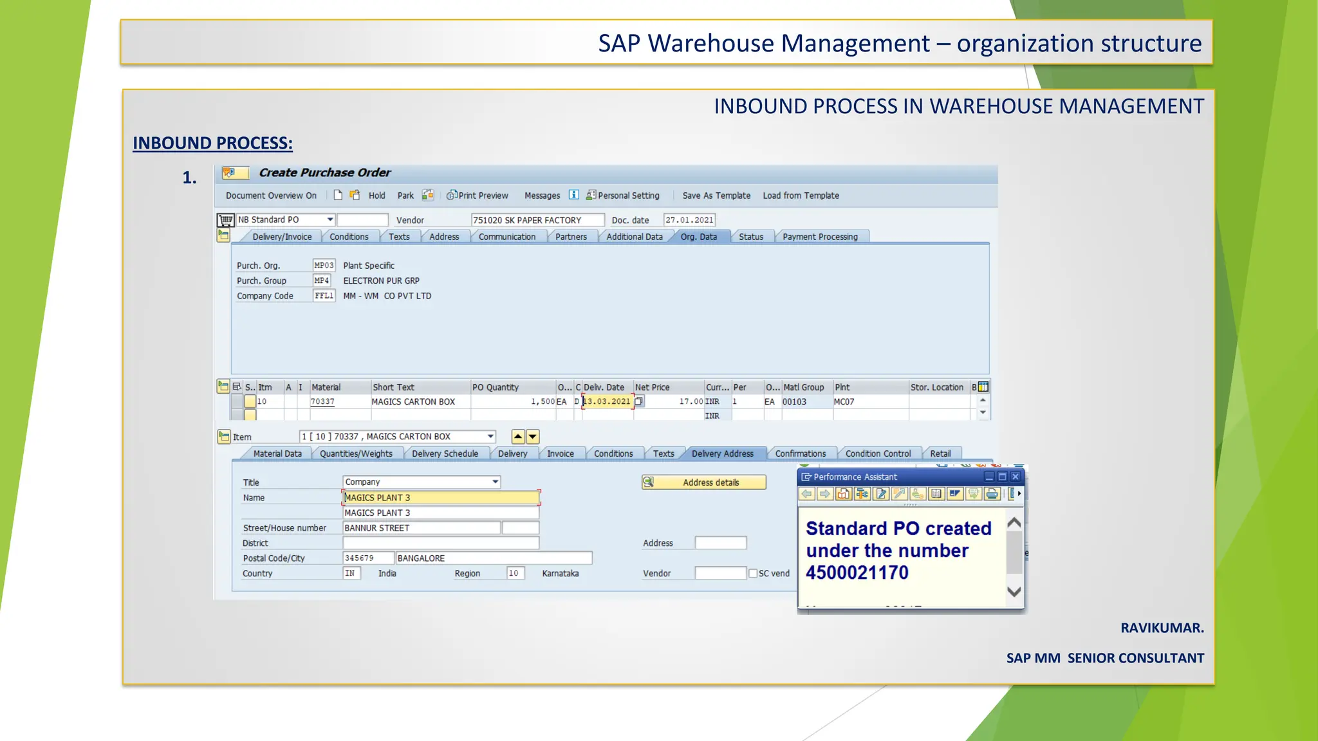Go to previous item with up arrow button
1318x741 pixels.
(x=518, y=437)
